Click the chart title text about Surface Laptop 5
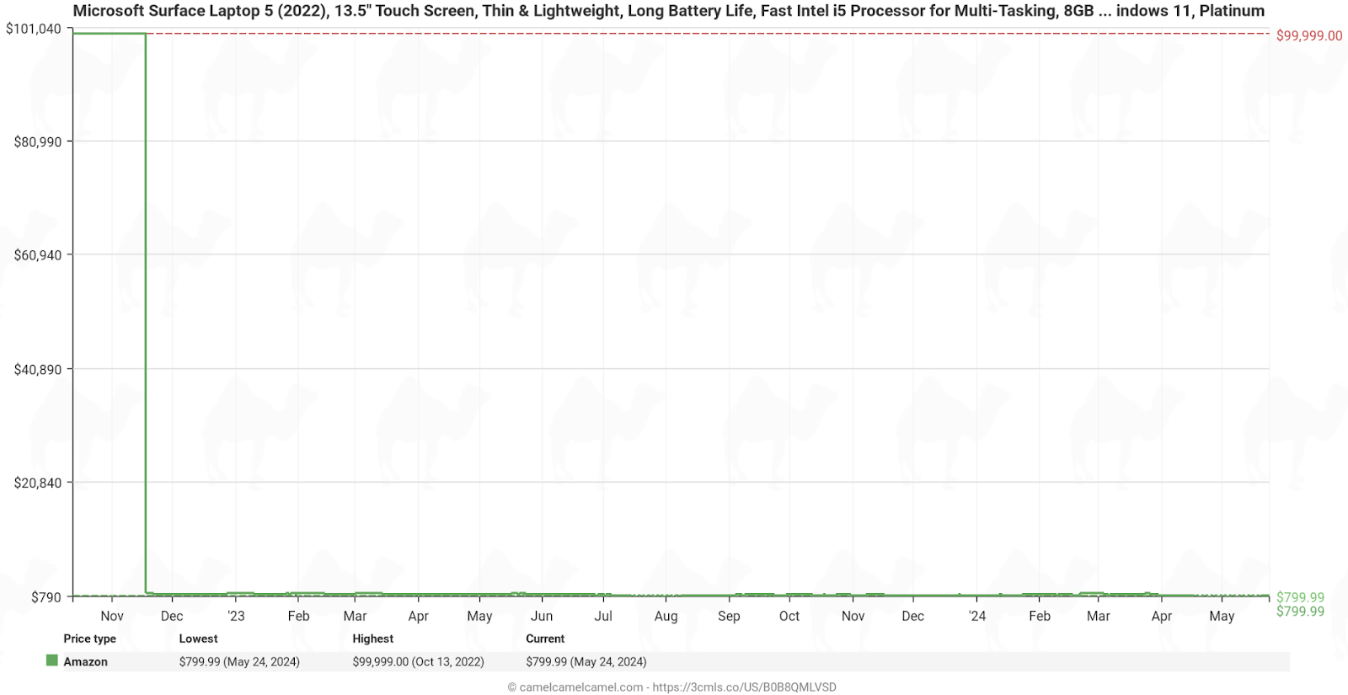This screenshot has width=1348, height=695. point(669,11)
